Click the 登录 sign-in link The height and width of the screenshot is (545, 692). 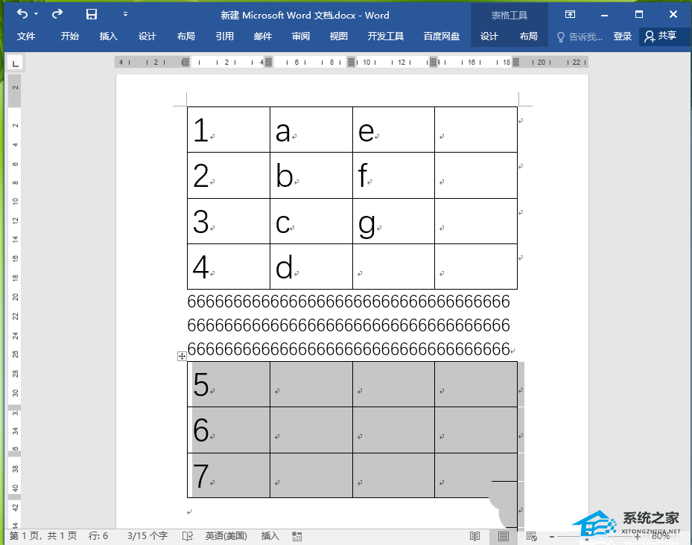click(x=622, y=36)
